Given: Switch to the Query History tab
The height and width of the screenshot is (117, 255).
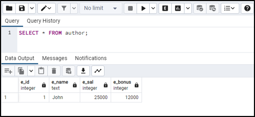Looking at the screenshot, I should 43,21.
